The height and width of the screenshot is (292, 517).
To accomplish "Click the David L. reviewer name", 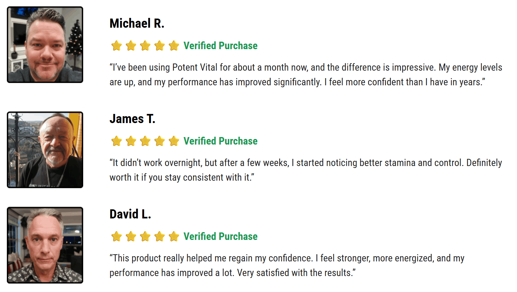I will pyautogui.click(x=130, y=214).
